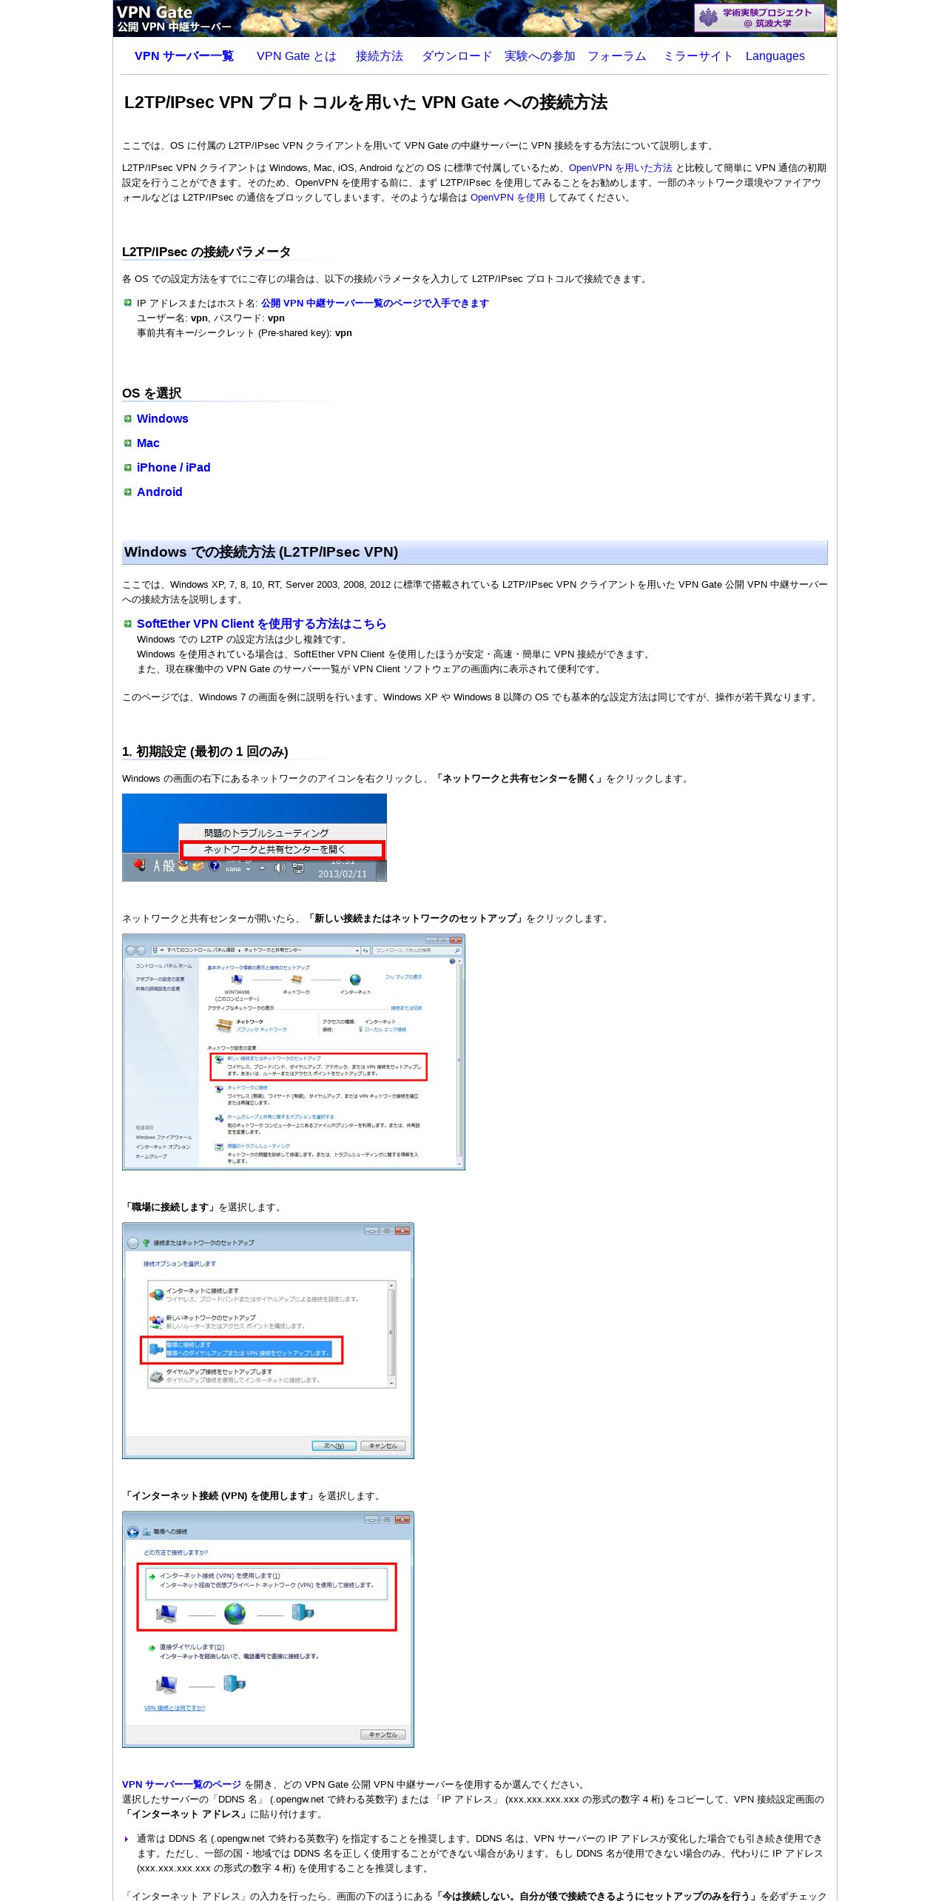Image resolution: width=950 pixels, height=1901 pixels.
Task: Click green arrow icon next to Mac
Action: 127,443
